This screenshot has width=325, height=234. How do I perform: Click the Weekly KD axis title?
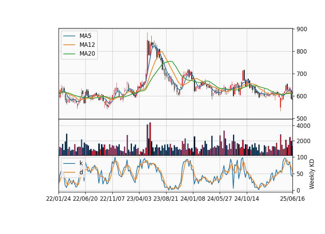tap(311, 174)
